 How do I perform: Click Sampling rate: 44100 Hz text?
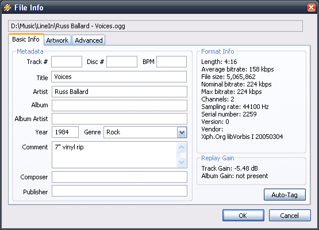(235, 107)
